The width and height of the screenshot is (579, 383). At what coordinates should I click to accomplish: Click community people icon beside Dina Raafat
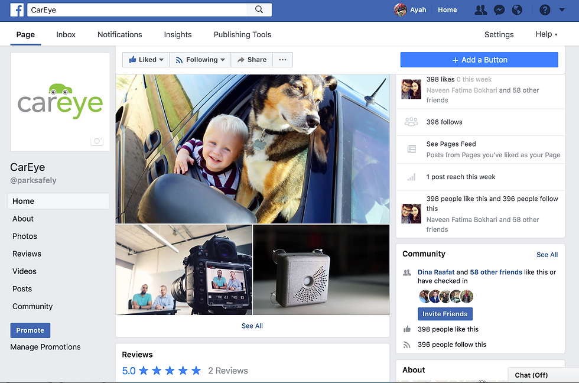pos(407,272)
